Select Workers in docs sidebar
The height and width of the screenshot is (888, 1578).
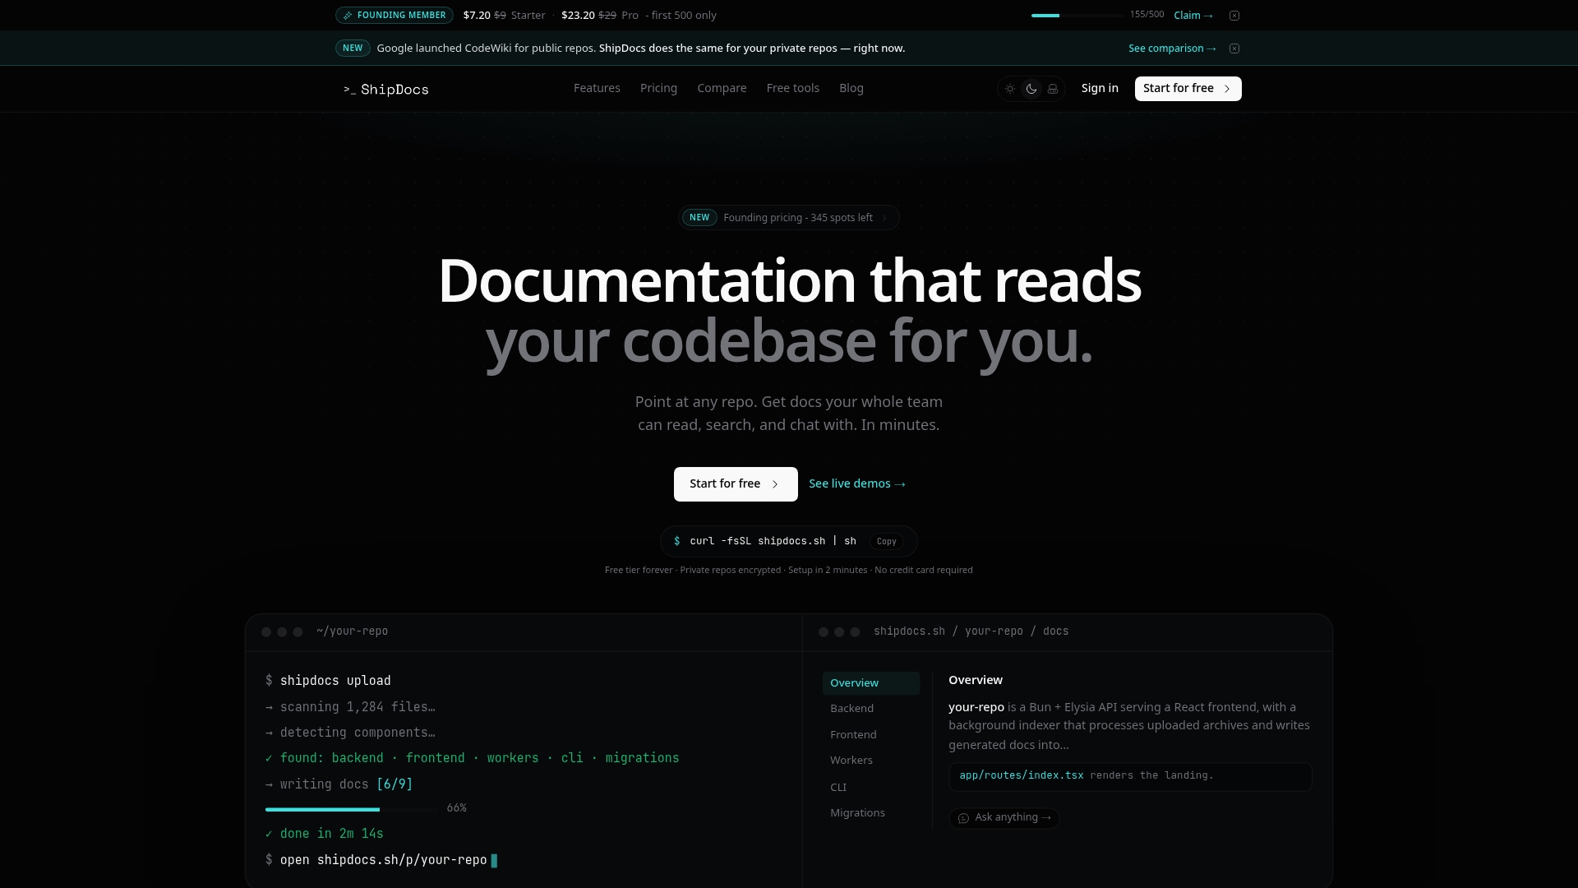851,761
